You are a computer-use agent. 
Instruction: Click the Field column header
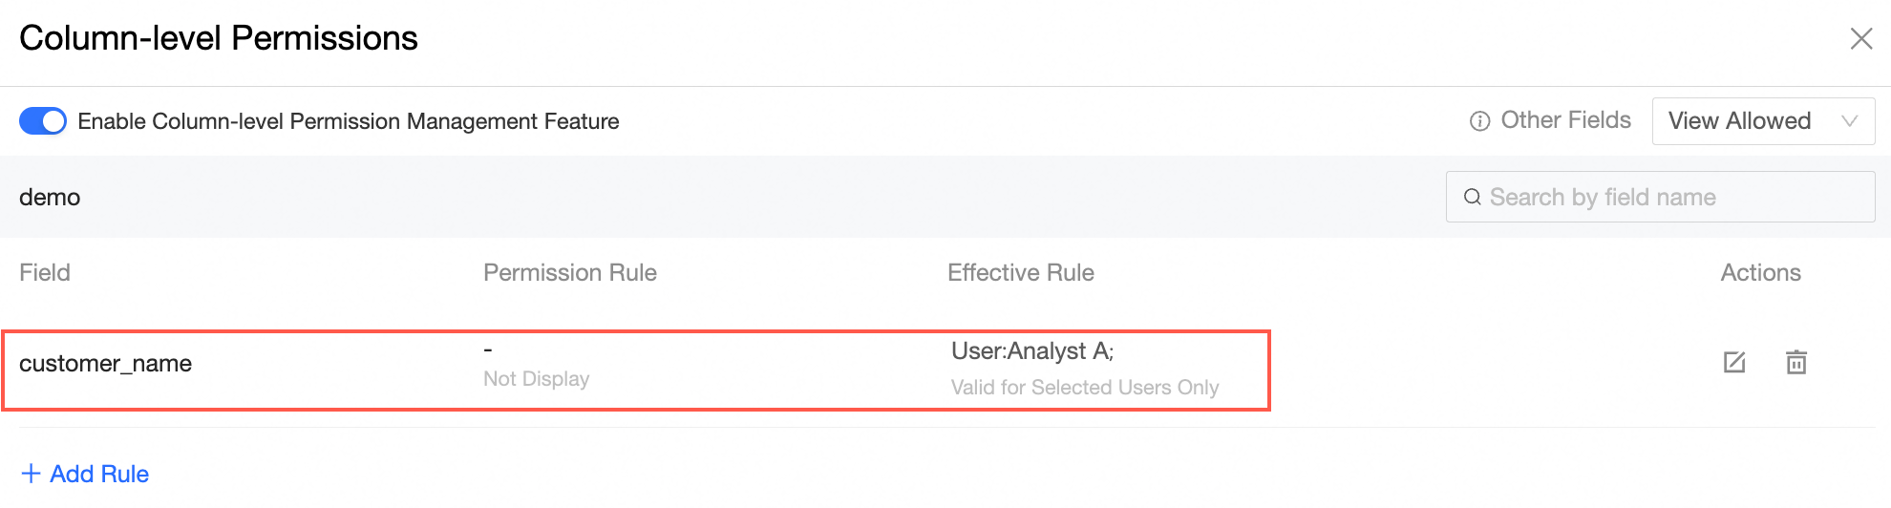point(45,273)
